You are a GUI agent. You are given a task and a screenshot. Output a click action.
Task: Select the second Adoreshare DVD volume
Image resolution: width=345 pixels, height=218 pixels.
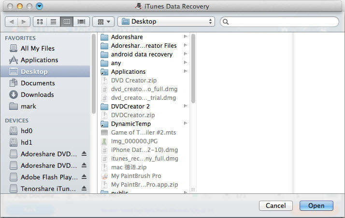43,165
